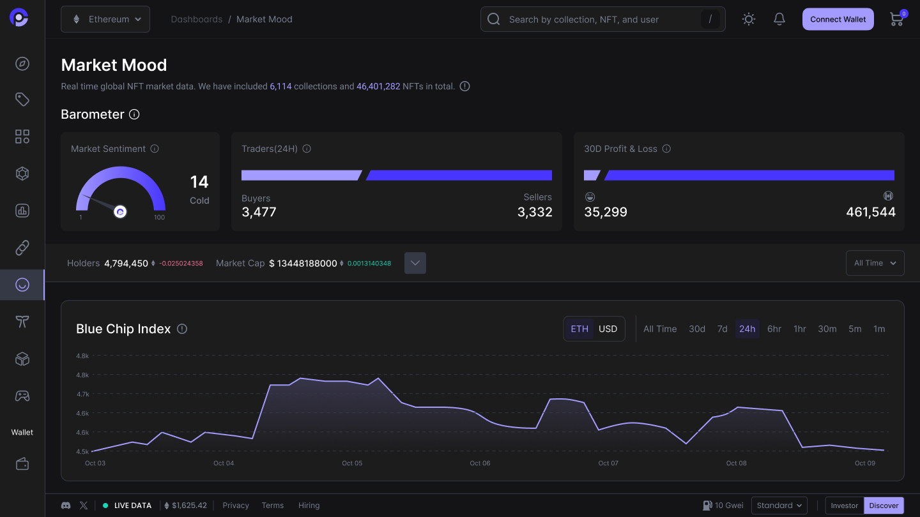The width and height of the screenshot is (920, 517).
Task: Click the Connect Wallet button
Action: [838, 19]
